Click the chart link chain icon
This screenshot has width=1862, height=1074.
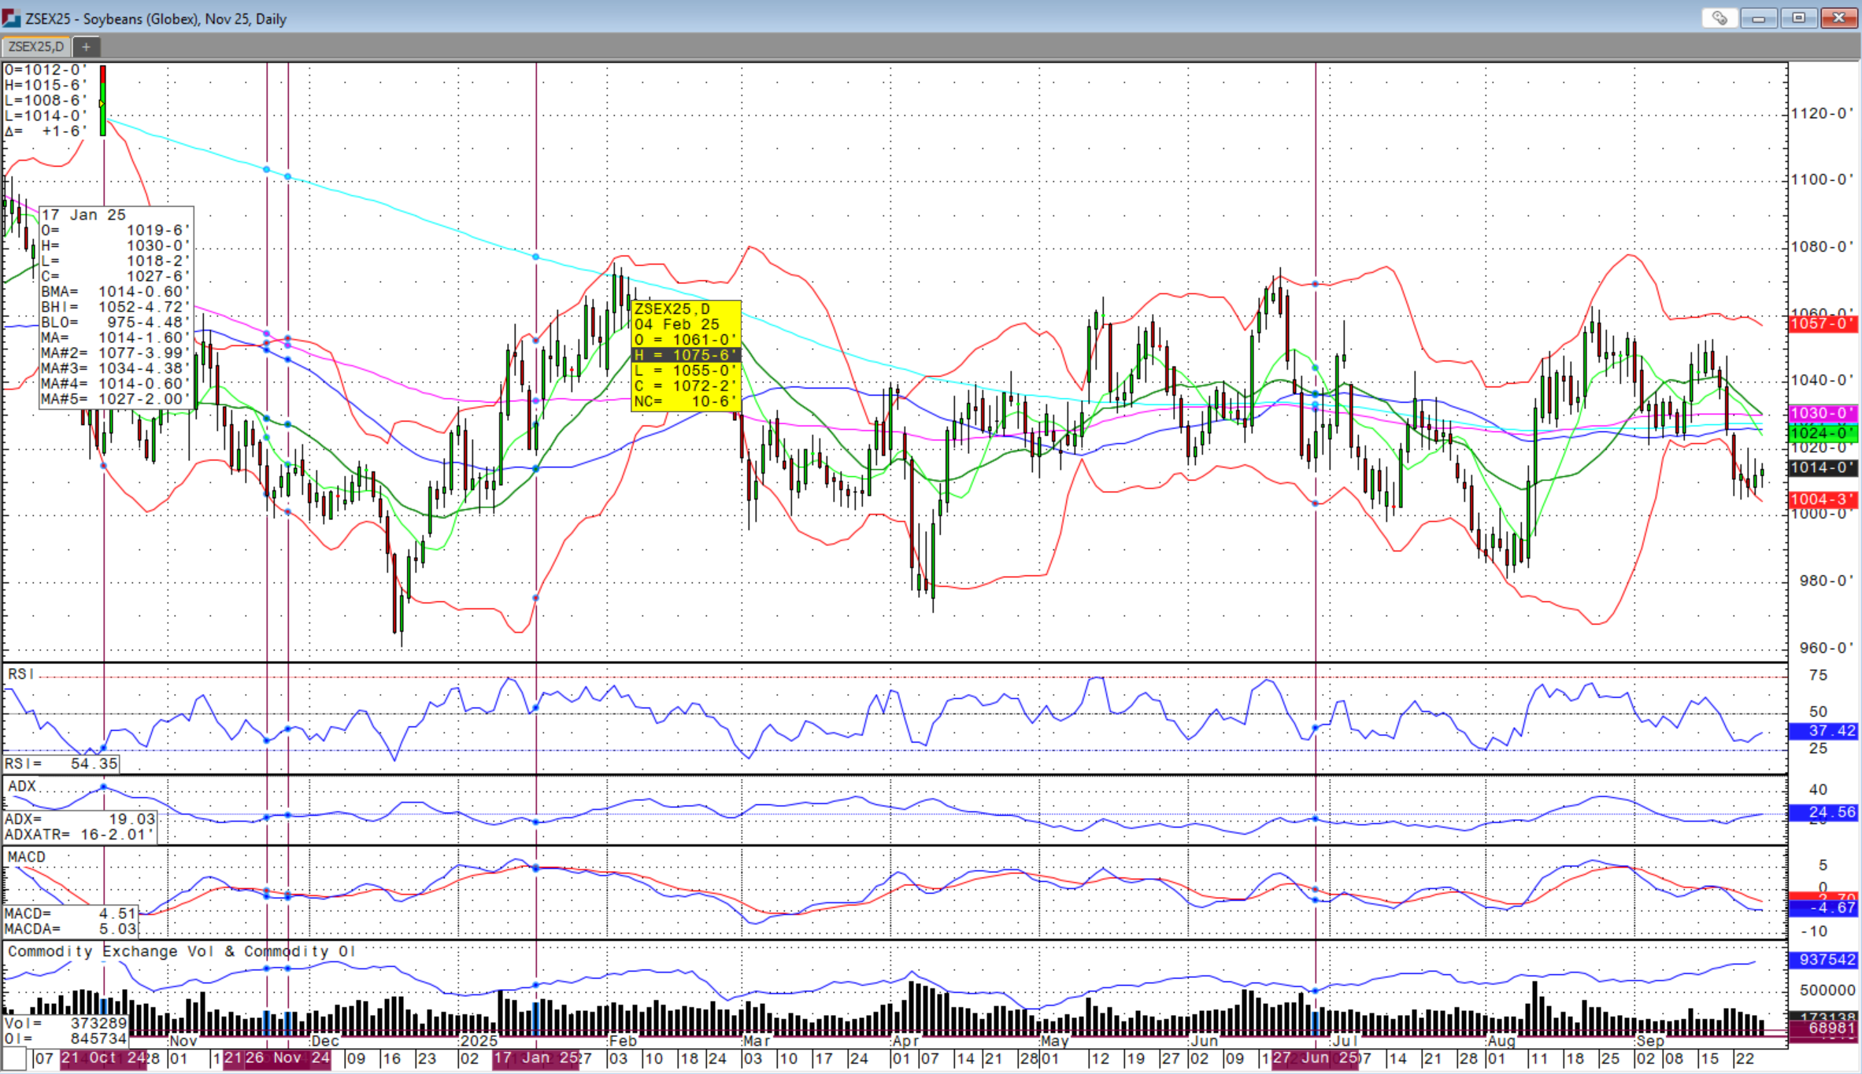click(x=1719, y=17)
